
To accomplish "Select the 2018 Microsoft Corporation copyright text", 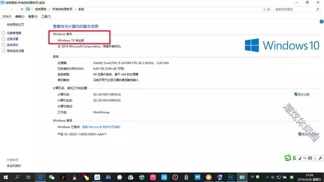I will tap(89, 47).
